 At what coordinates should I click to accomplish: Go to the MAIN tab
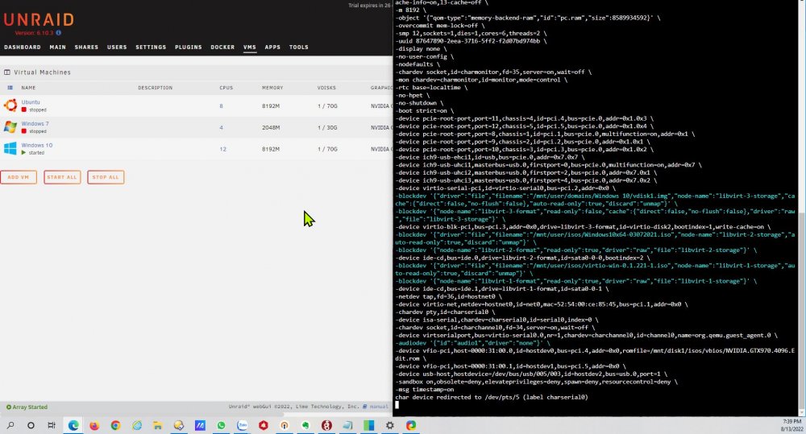[57, 48]
